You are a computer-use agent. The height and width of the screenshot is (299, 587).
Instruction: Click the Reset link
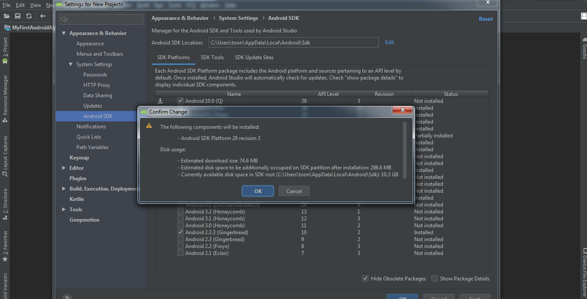tap(485, 19)
